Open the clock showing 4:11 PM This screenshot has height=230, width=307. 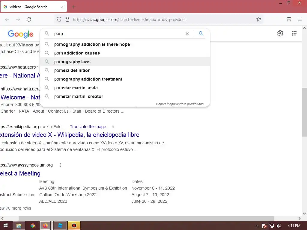[294, 226]
